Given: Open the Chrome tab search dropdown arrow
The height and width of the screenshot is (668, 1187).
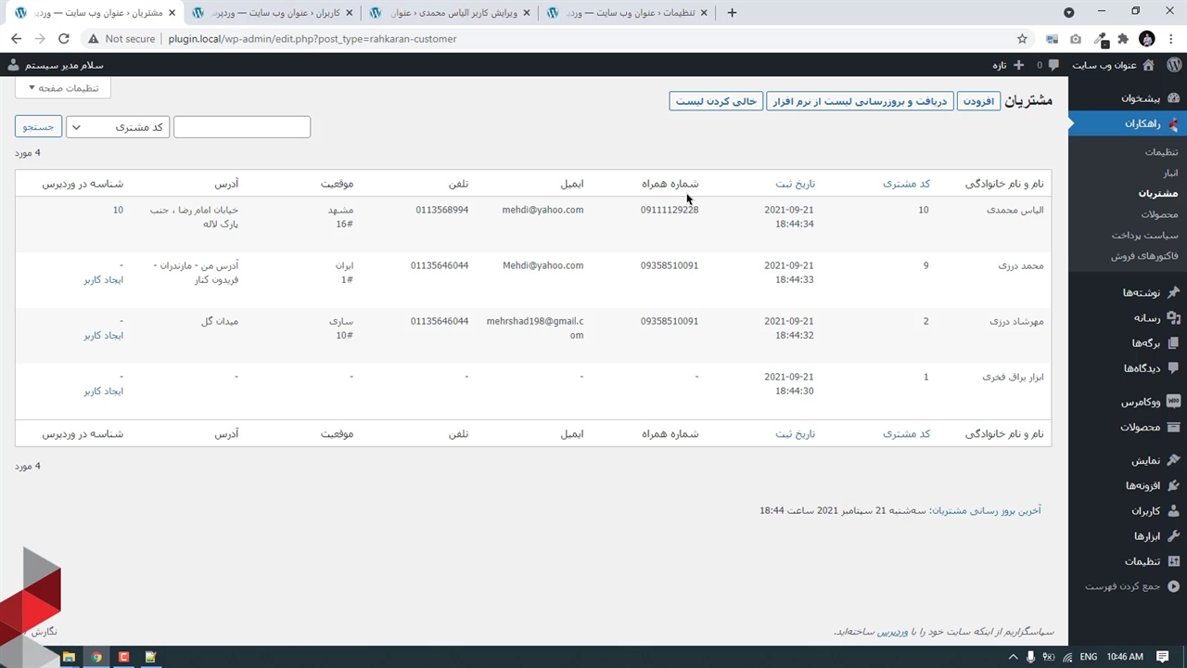Looking at the screenshot, I should tap(1068, 13).
